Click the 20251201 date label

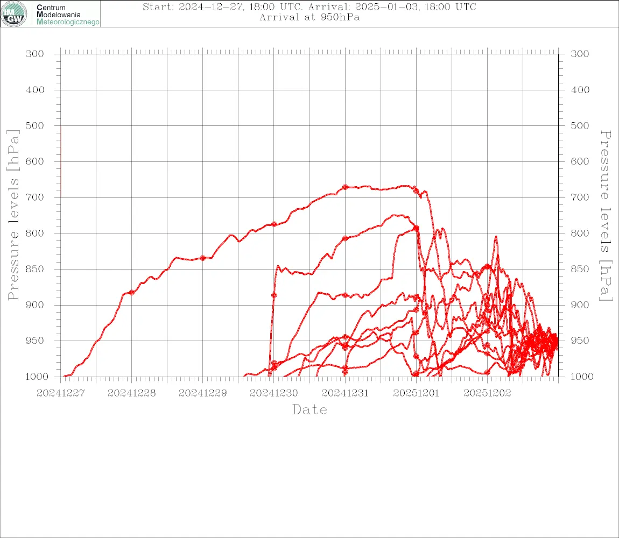pos(416,393)
